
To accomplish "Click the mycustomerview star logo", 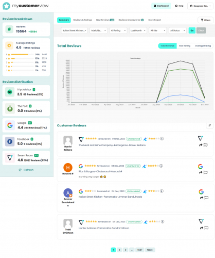I will pos(6,6).
